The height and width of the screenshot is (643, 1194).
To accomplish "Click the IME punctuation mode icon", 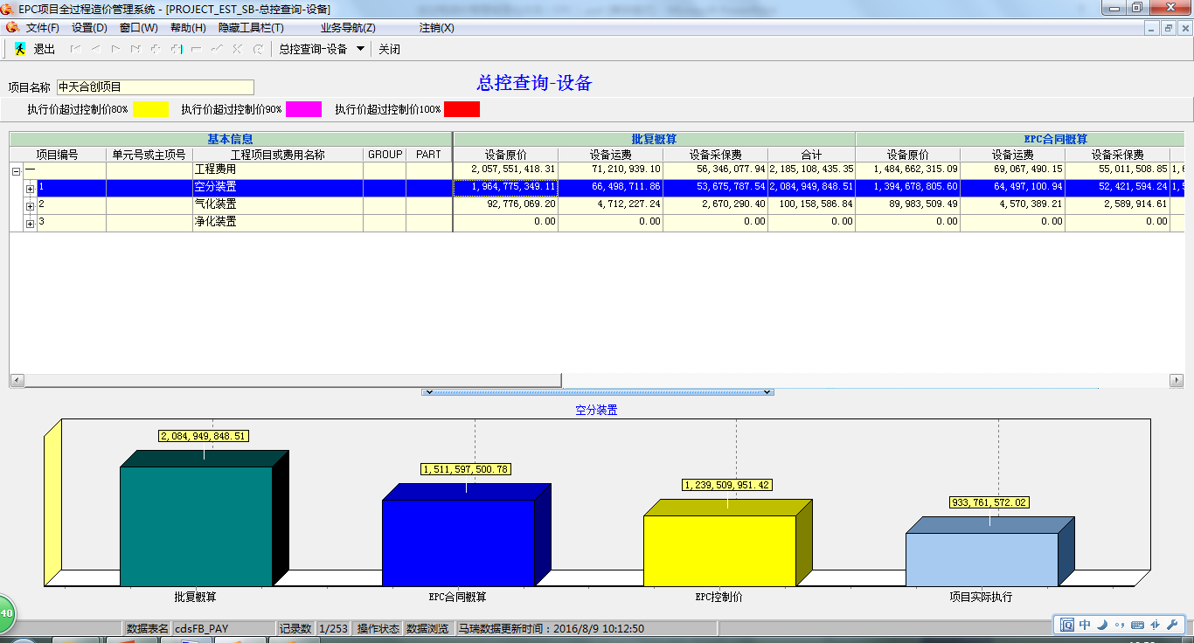I will (1119, 625).
